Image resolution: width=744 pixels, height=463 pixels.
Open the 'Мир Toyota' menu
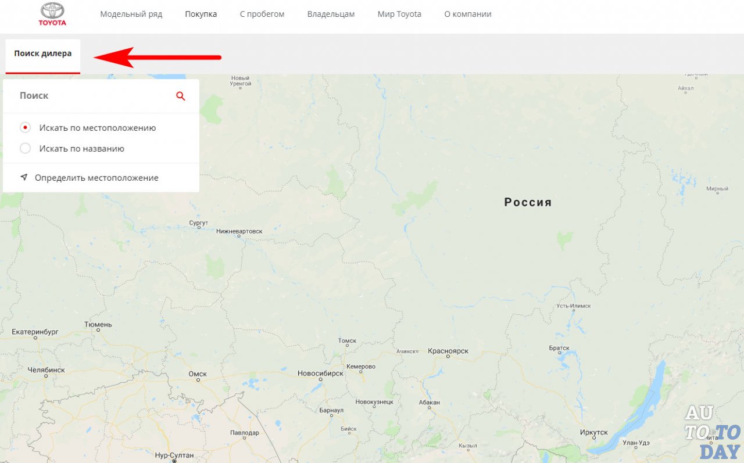(399, 14)
